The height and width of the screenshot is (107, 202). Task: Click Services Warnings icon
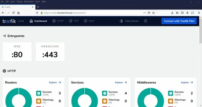click(105, 101)
